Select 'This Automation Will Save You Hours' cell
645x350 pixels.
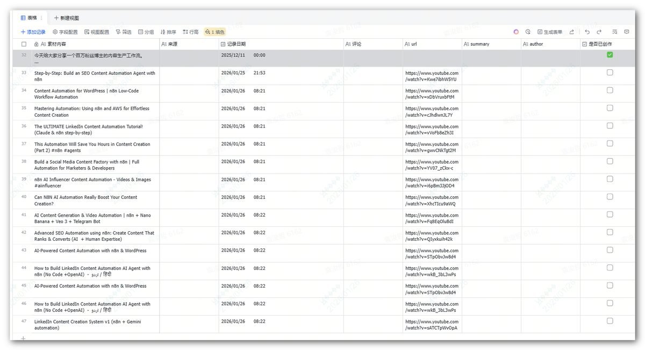tap(95, 147)
